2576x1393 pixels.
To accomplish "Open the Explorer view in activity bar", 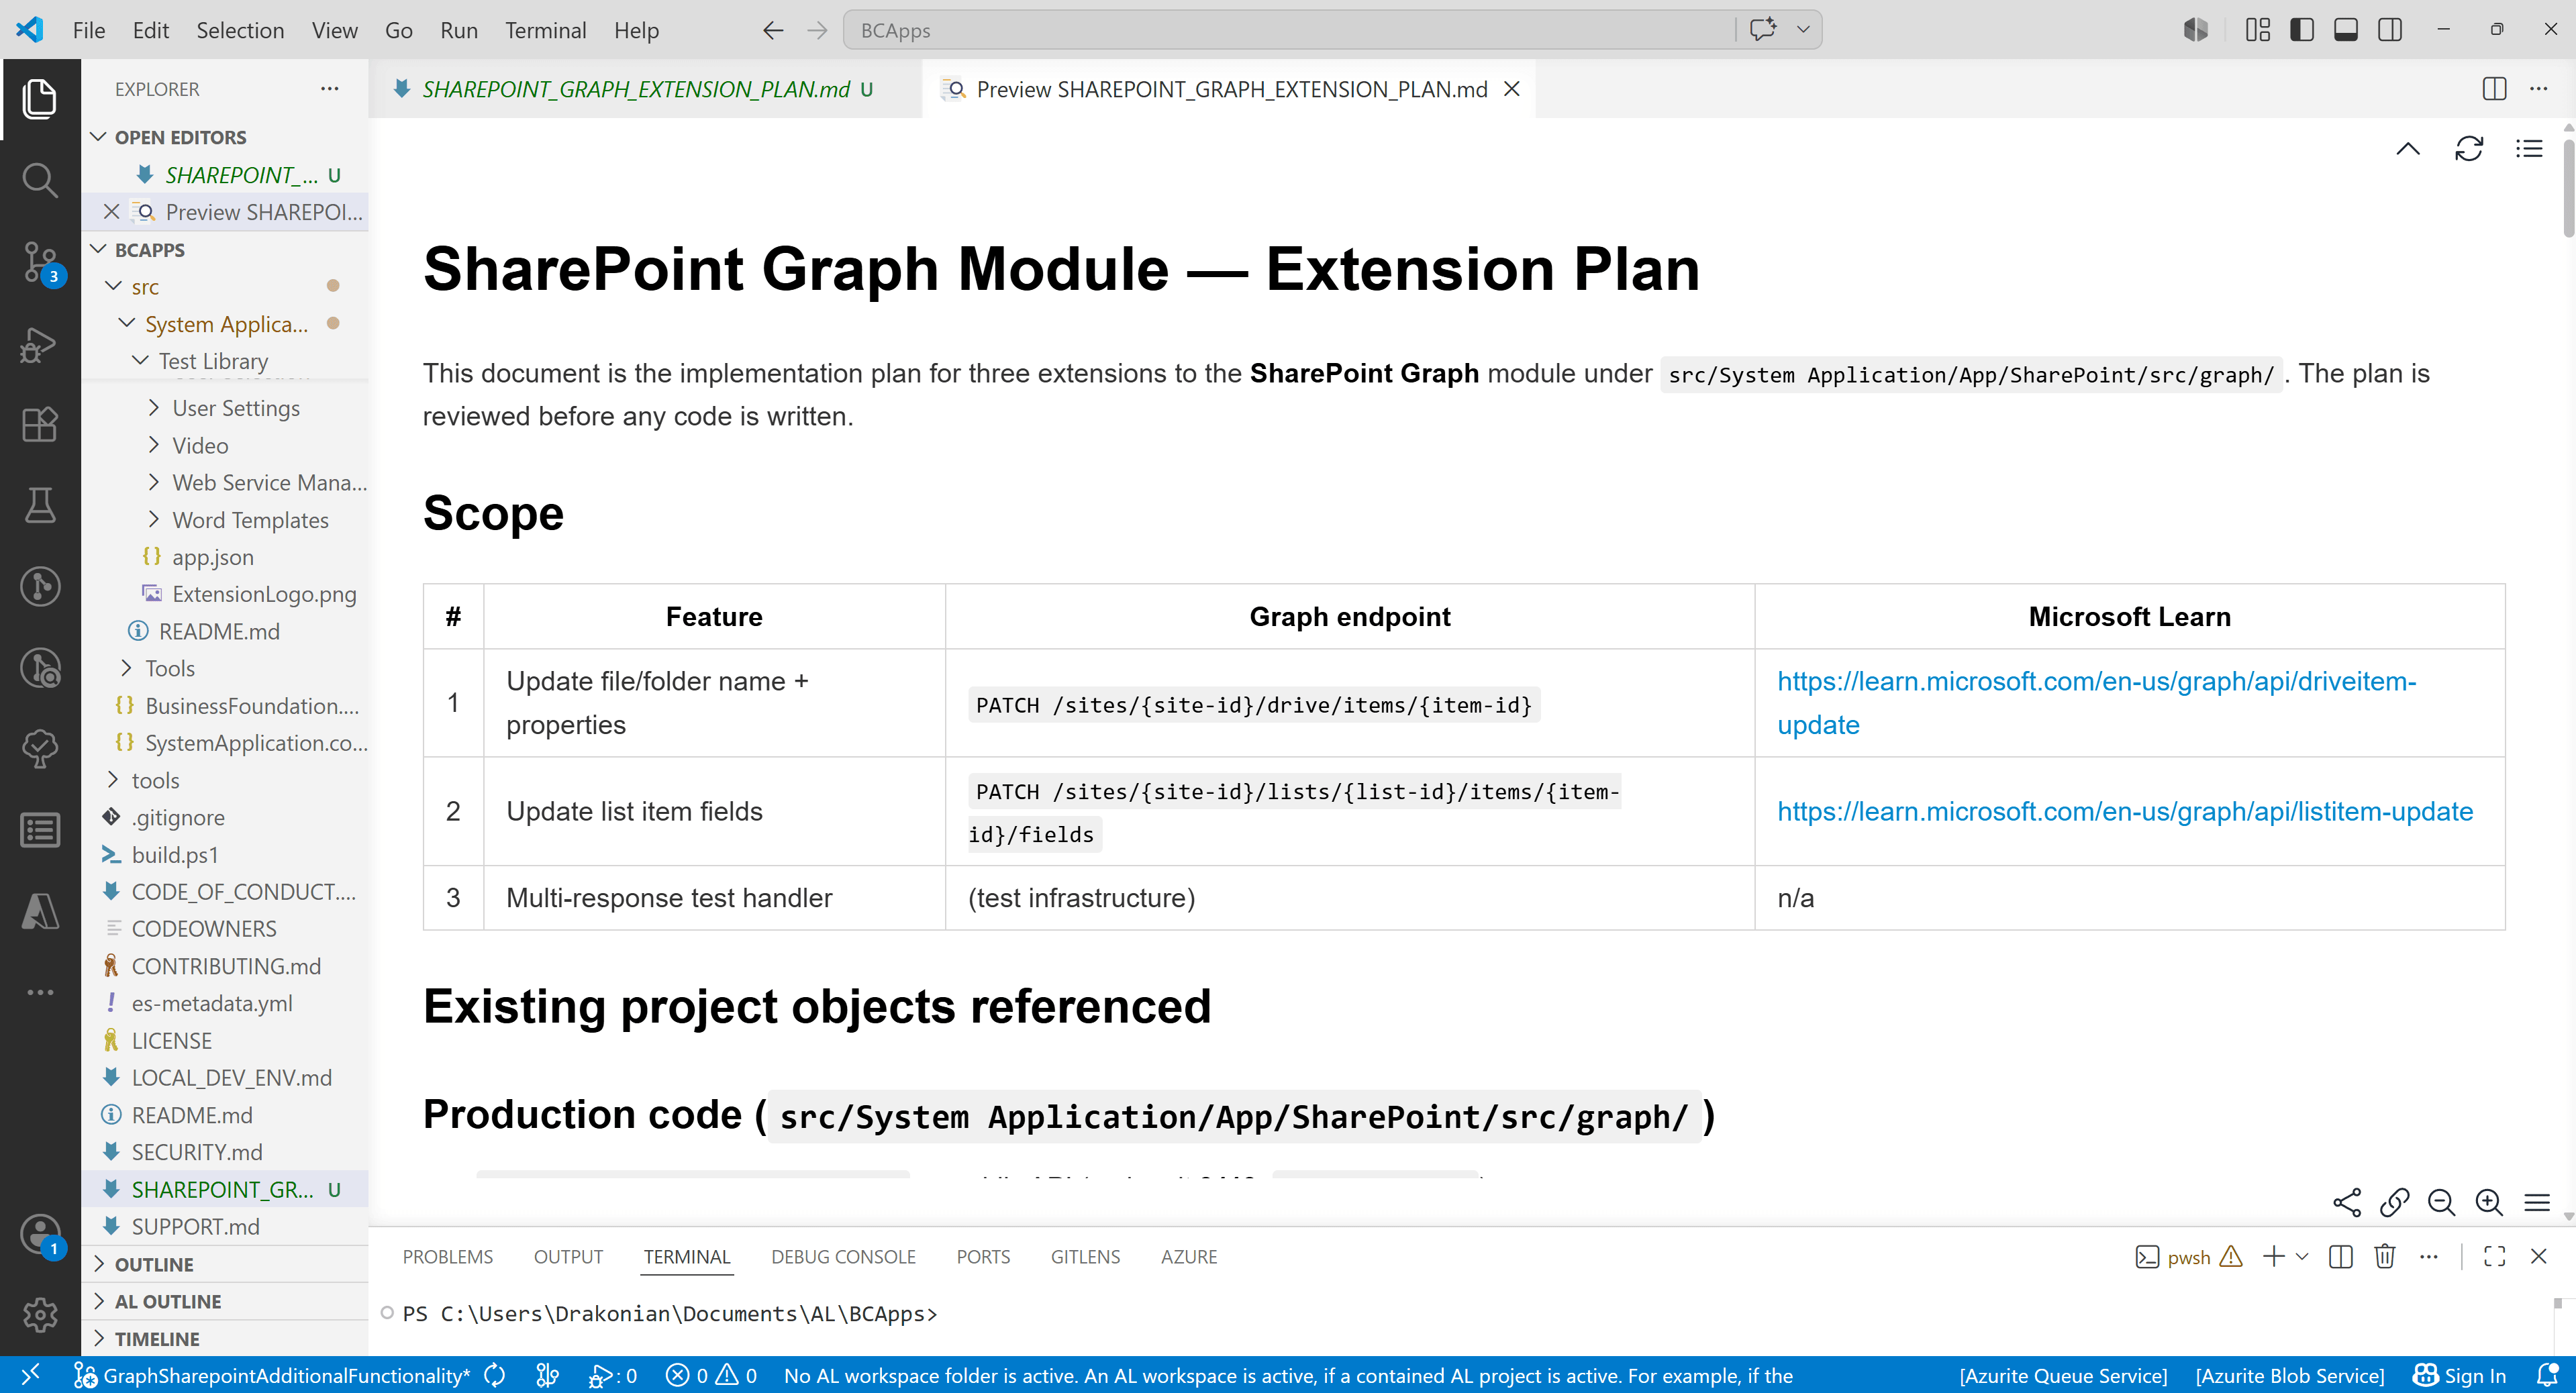I will click(x=40, y=99).
